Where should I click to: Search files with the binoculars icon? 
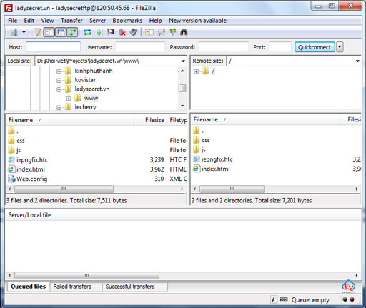pos(184,32)
